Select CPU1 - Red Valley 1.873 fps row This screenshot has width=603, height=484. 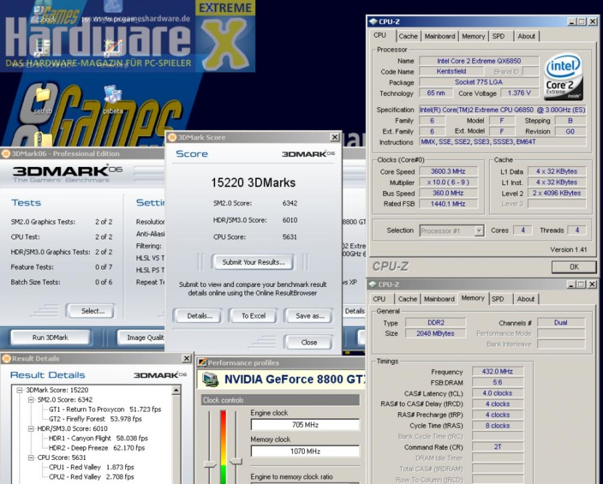point(92,467)
